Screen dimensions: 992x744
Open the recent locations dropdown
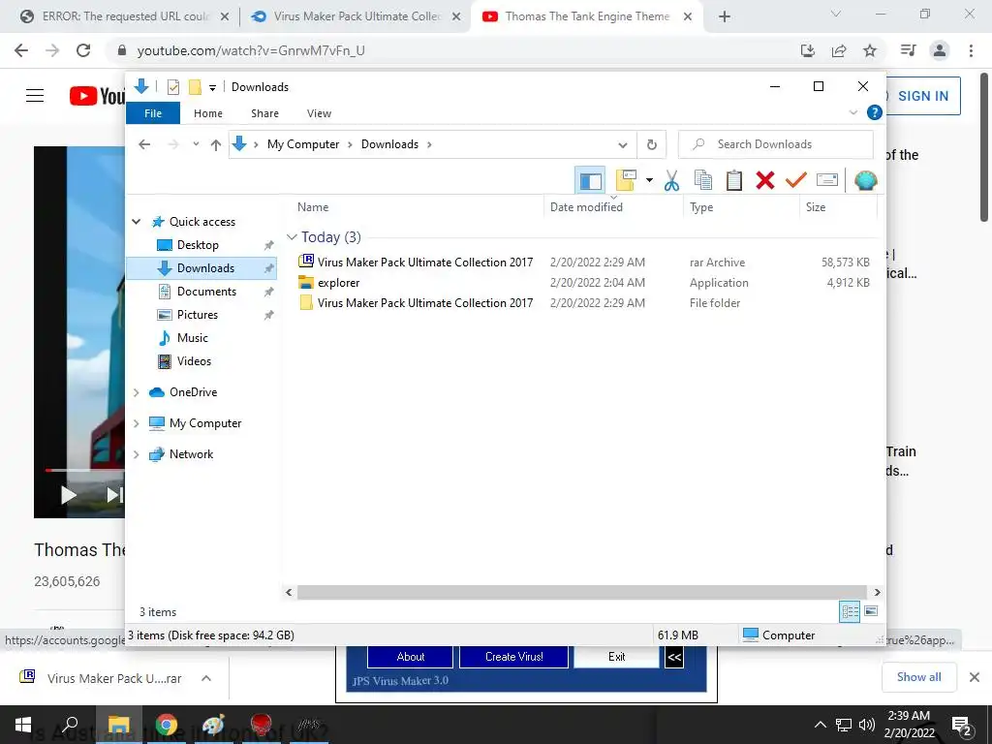pyautogui.click(x=196, y=145)
